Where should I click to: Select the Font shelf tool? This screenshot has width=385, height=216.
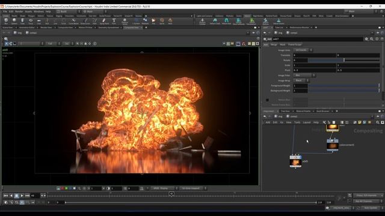(x=114, y=21)
